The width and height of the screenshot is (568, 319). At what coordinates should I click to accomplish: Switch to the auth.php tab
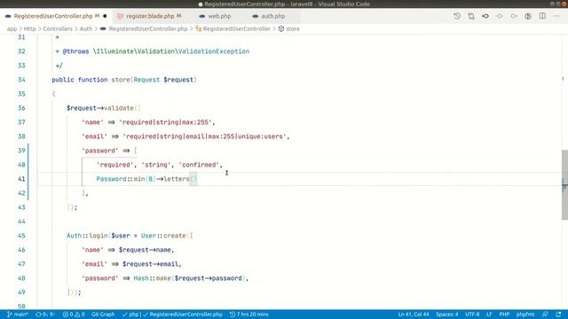272,16
